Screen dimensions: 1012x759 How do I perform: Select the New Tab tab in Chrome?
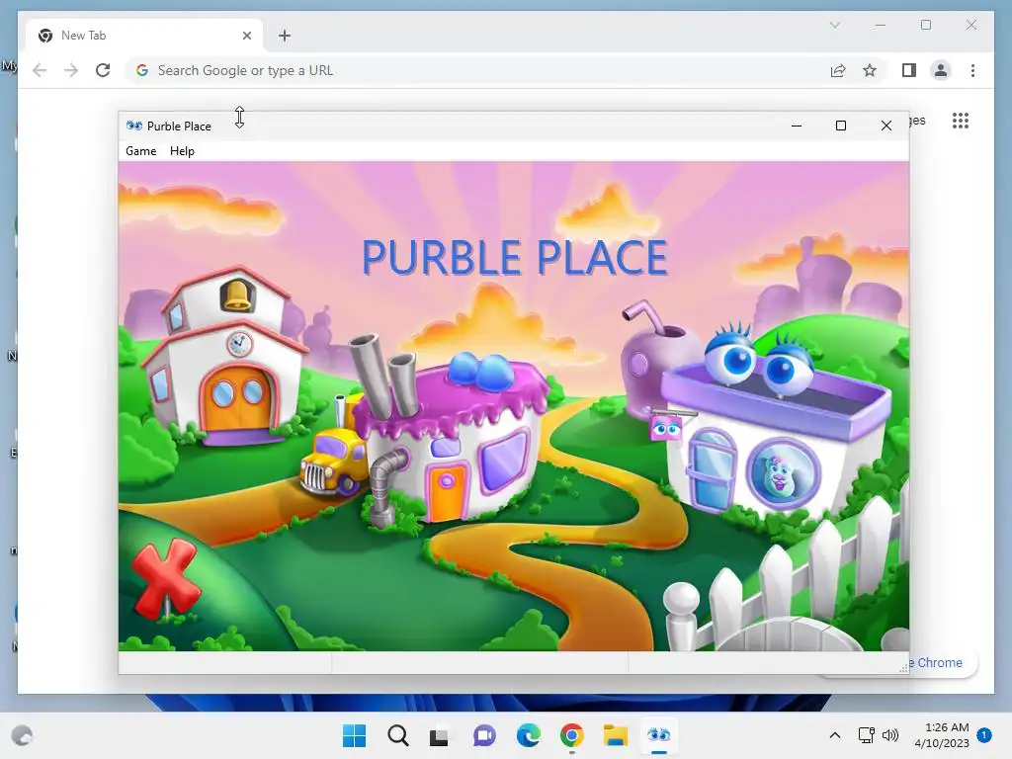click(x=144, y=36)
